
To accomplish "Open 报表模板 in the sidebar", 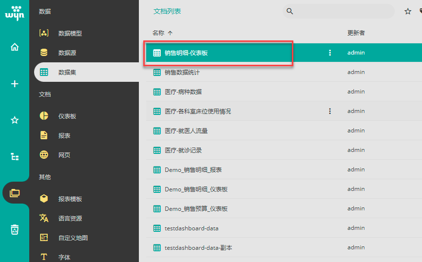I will (70, 199).
